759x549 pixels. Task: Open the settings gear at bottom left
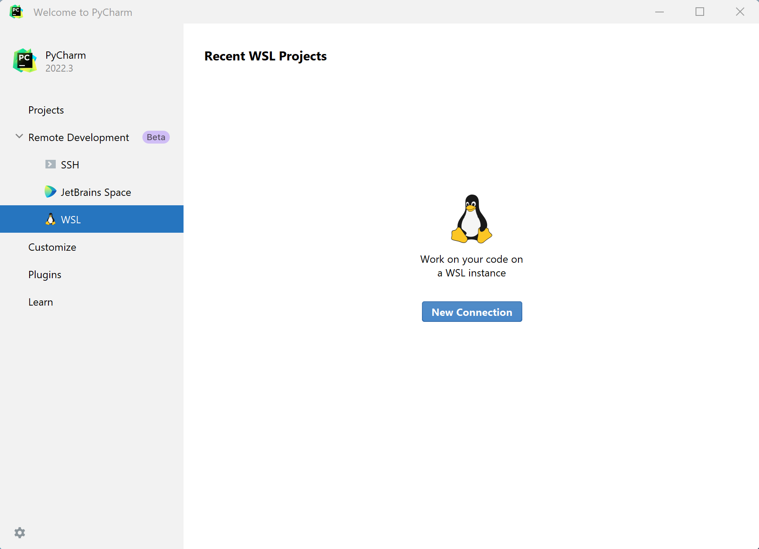20,533
